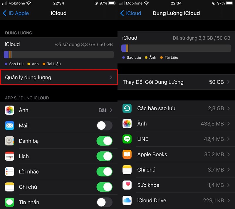Select the LINE row label
Viewport: 235px width, 209px height.
(x=143, y=139)
